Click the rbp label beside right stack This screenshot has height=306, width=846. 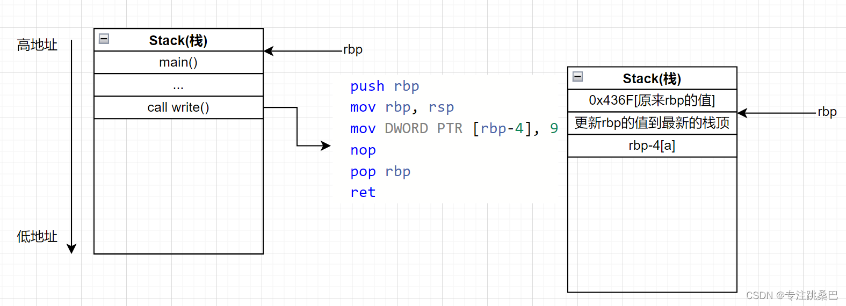tap(827, 112)
